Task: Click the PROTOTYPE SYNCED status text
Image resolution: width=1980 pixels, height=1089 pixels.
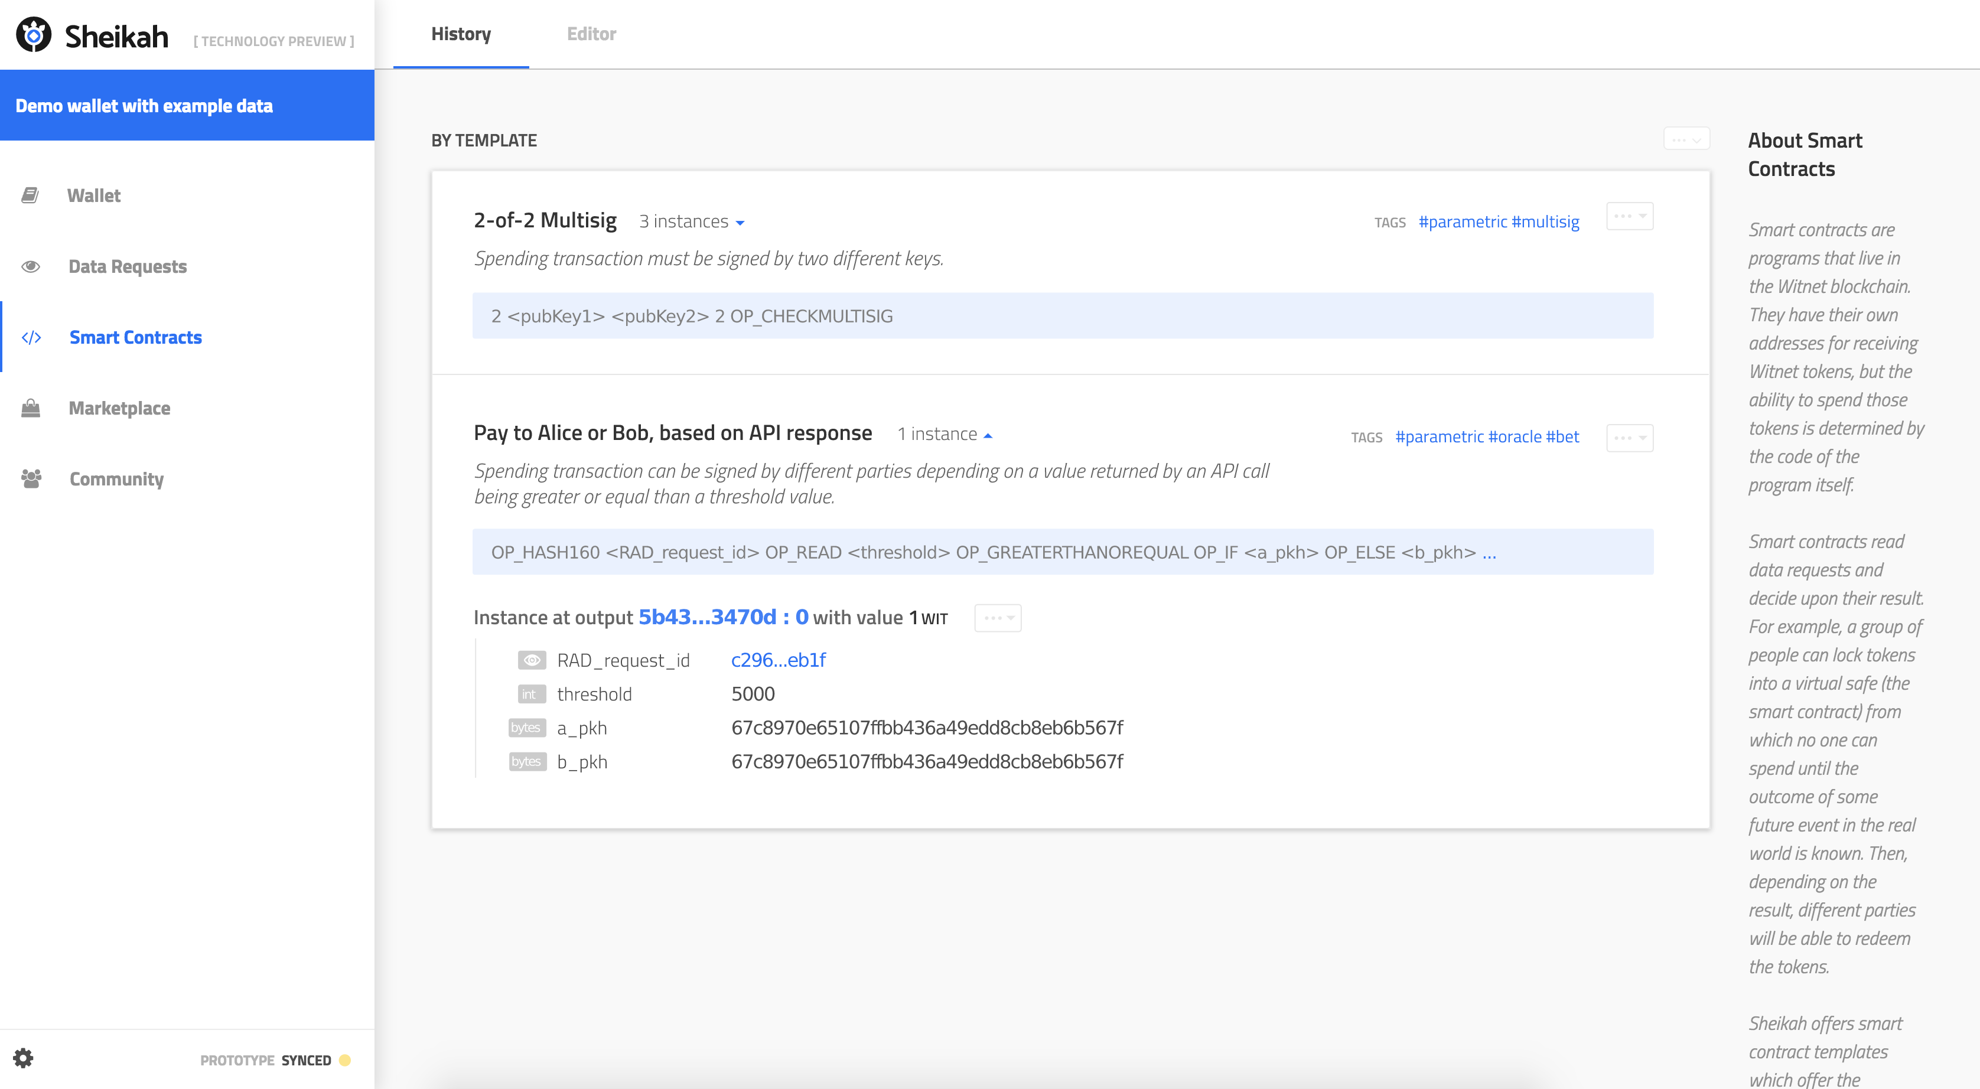Action: click(x=266, y=1060)
